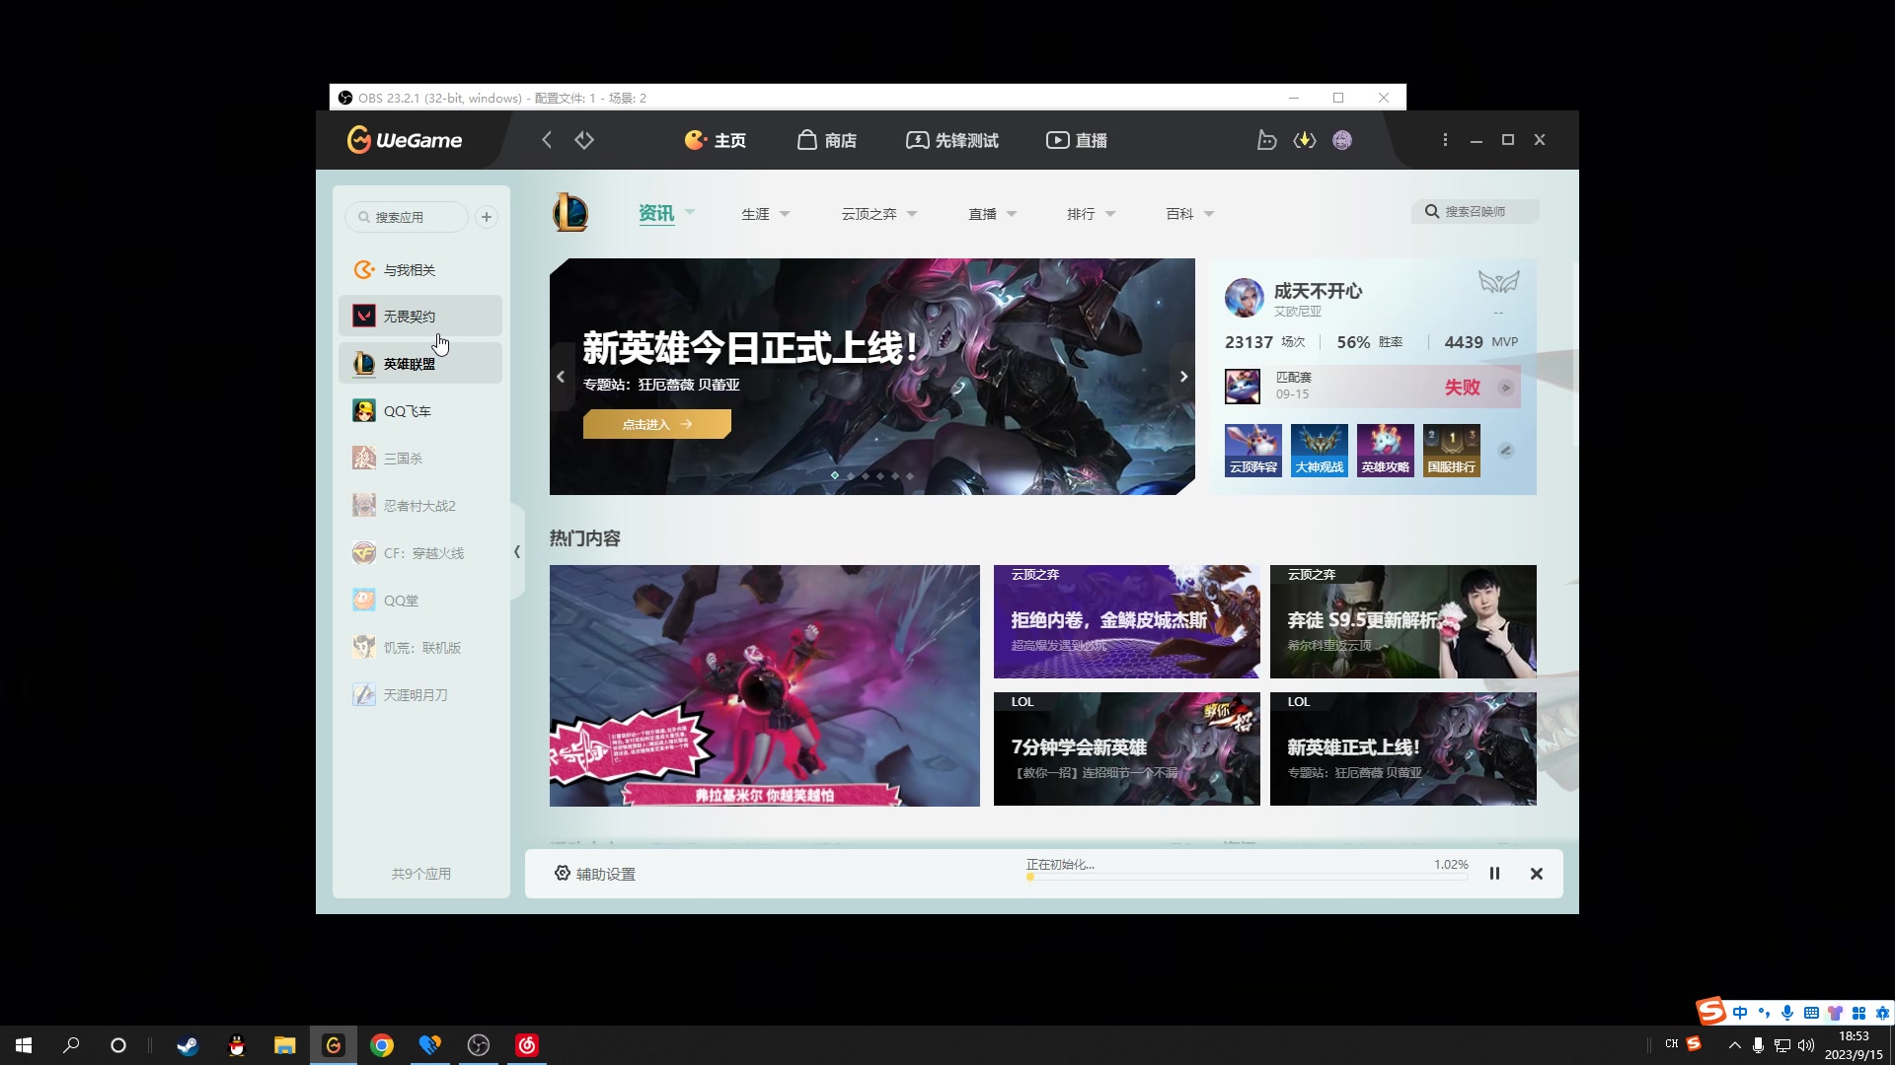
Task: Select CF：穿越火线 in the sidebar
Action: click(420, 553)
